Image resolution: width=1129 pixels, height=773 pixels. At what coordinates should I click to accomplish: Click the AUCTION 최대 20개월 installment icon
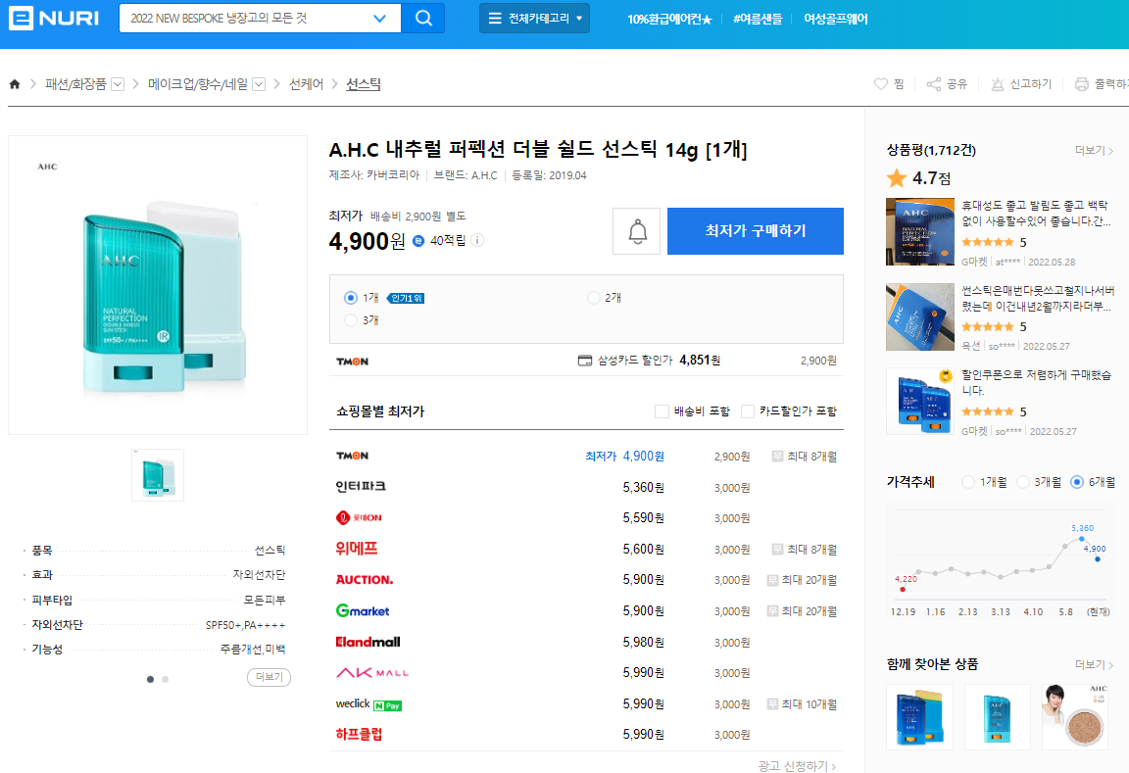772,580
